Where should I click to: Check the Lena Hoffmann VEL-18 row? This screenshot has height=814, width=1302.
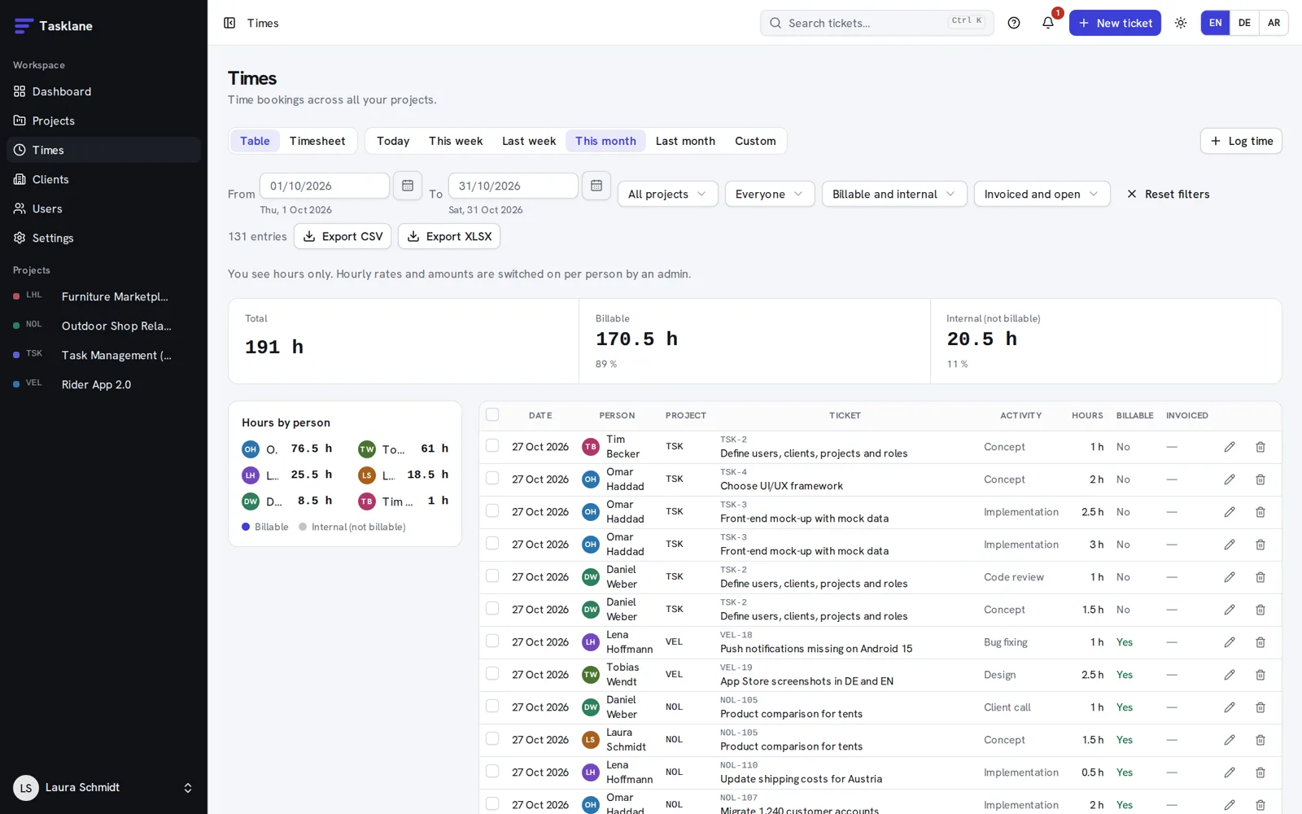tap(492, 641)
